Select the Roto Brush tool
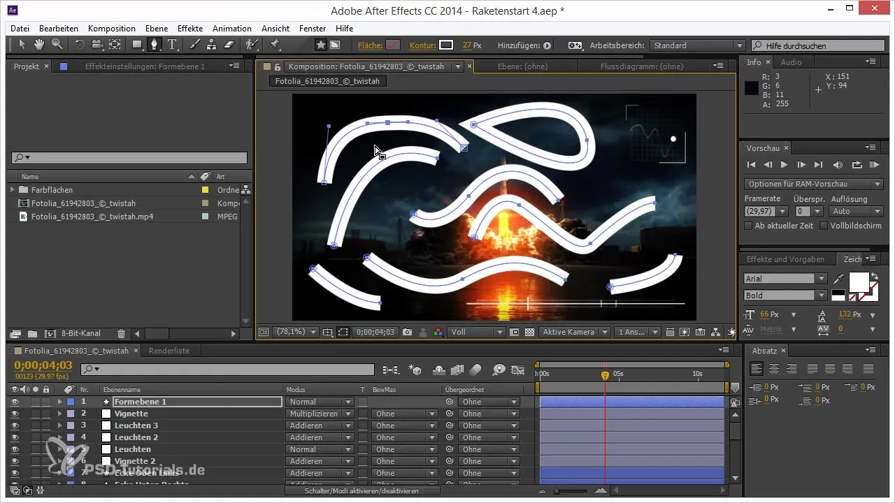 [252, 45]
